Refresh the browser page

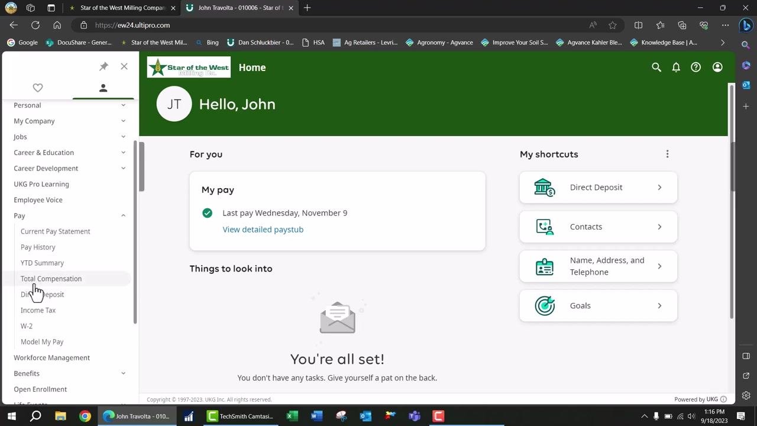click(x=35, y=25)
